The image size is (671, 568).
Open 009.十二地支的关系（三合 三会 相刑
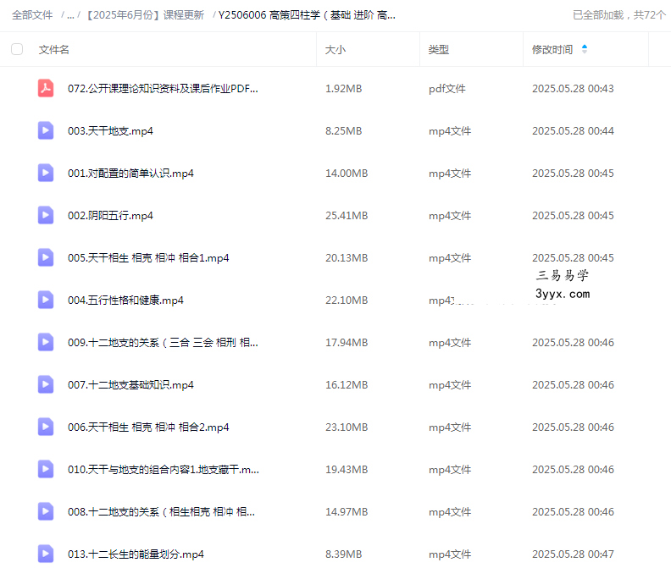pos(163,343)
